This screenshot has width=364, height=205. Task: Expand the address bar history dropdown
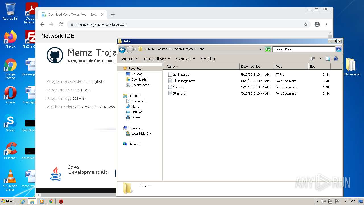pyautogui.click(x=261, y=49)
